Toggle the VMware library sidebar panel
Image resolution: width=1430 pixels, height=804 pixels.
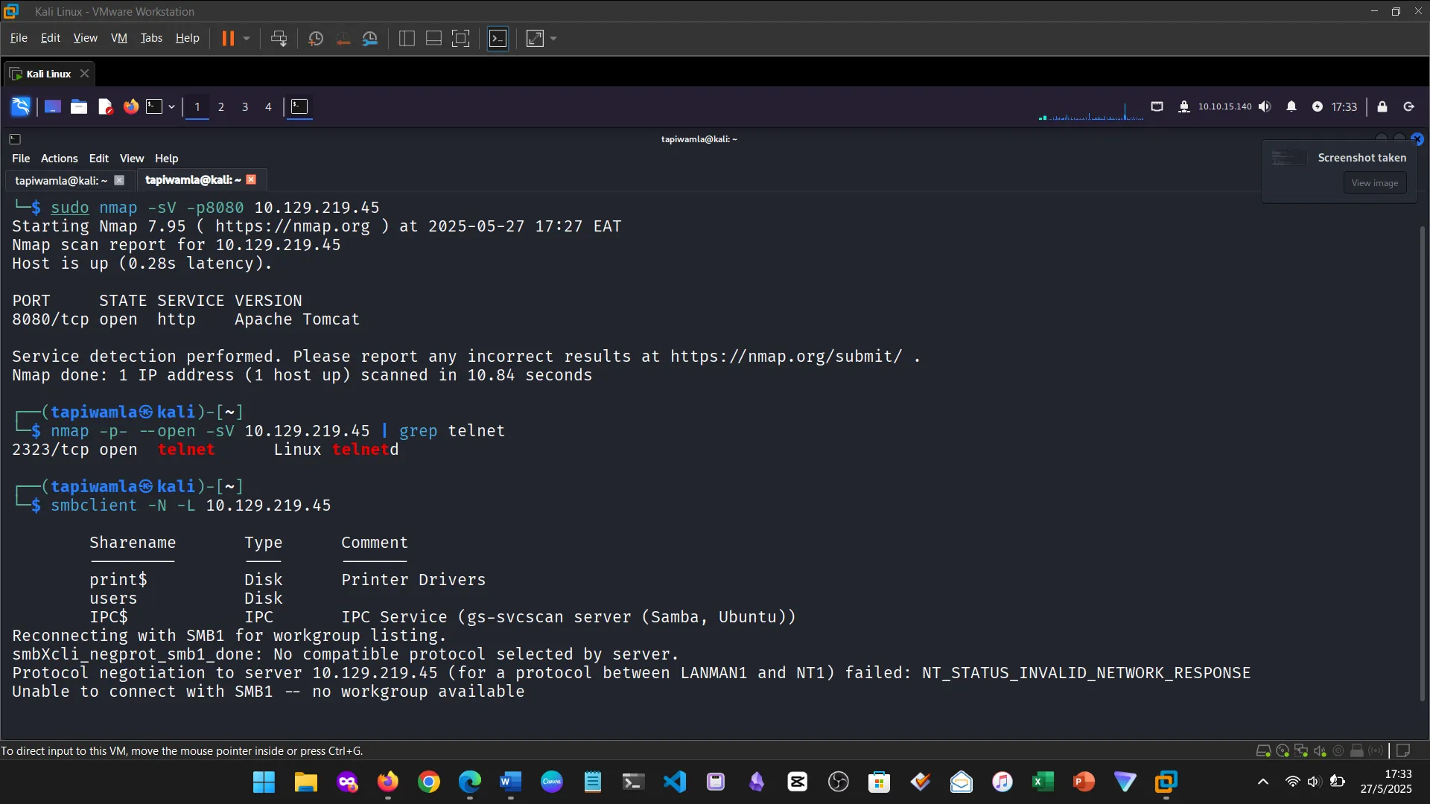[407, 38]
